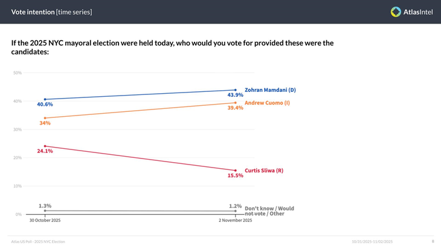Click Sliwa's 2 November red data point

coord(236,171)
